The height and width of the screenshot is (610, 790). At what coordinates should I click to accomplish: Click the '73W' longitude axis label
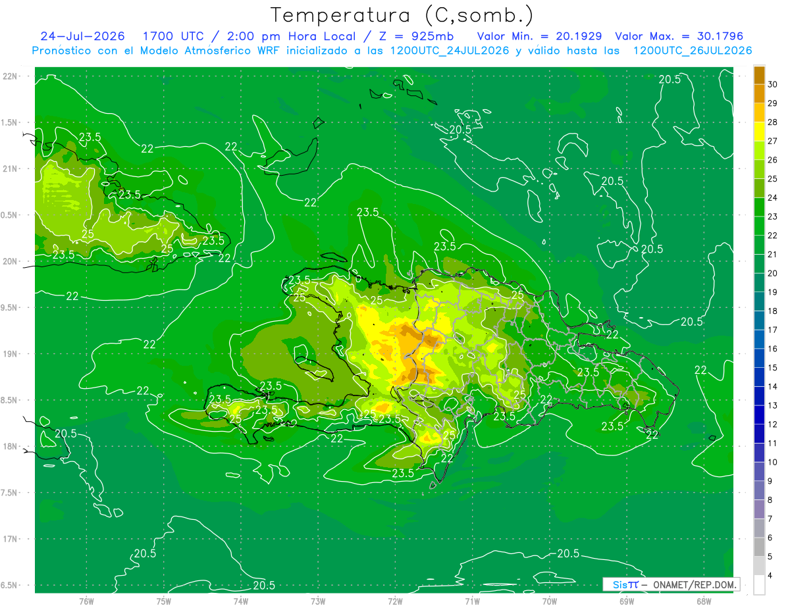tap(318, 601)
